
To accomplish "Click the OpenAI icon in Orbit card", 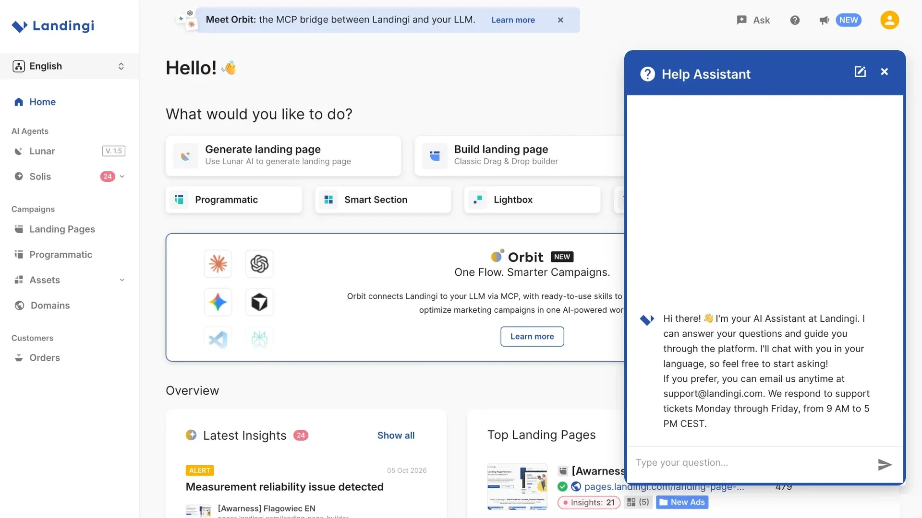I will (259, 264).
